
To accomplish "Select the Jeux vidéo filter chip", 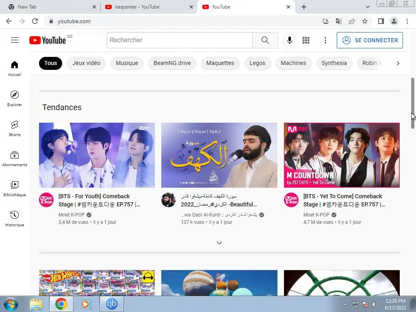I will 86,63.
